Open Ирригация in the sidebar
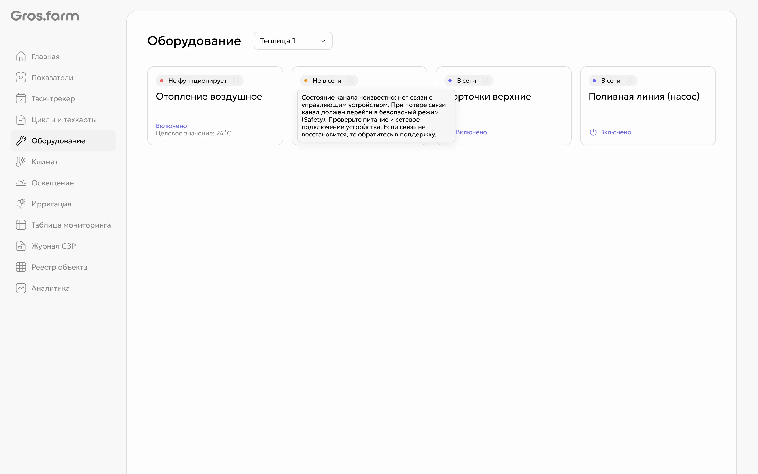The height and width of the screenshot is (474, 758). pyautogui.click(x=63, y=204)
